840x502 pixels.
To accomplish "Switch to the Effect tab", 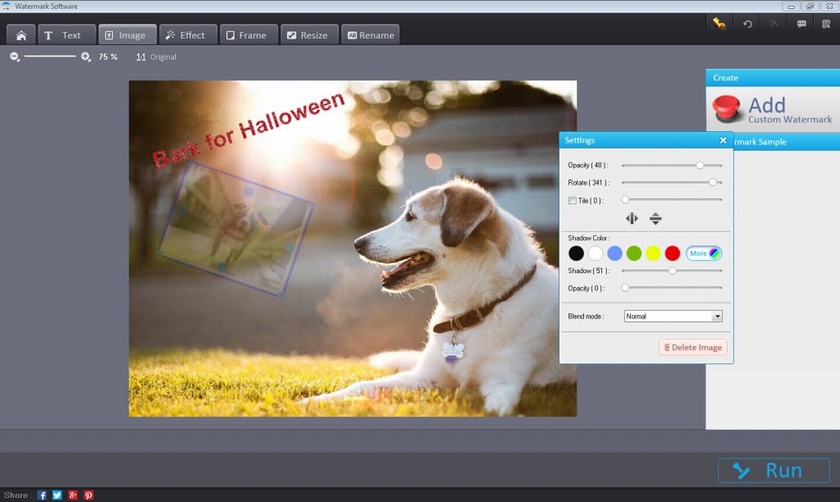I will [x=185, y=35].
